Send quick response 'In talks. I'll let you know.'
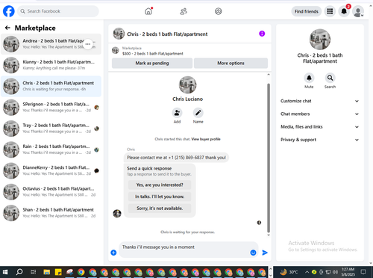 coord(160,197)
